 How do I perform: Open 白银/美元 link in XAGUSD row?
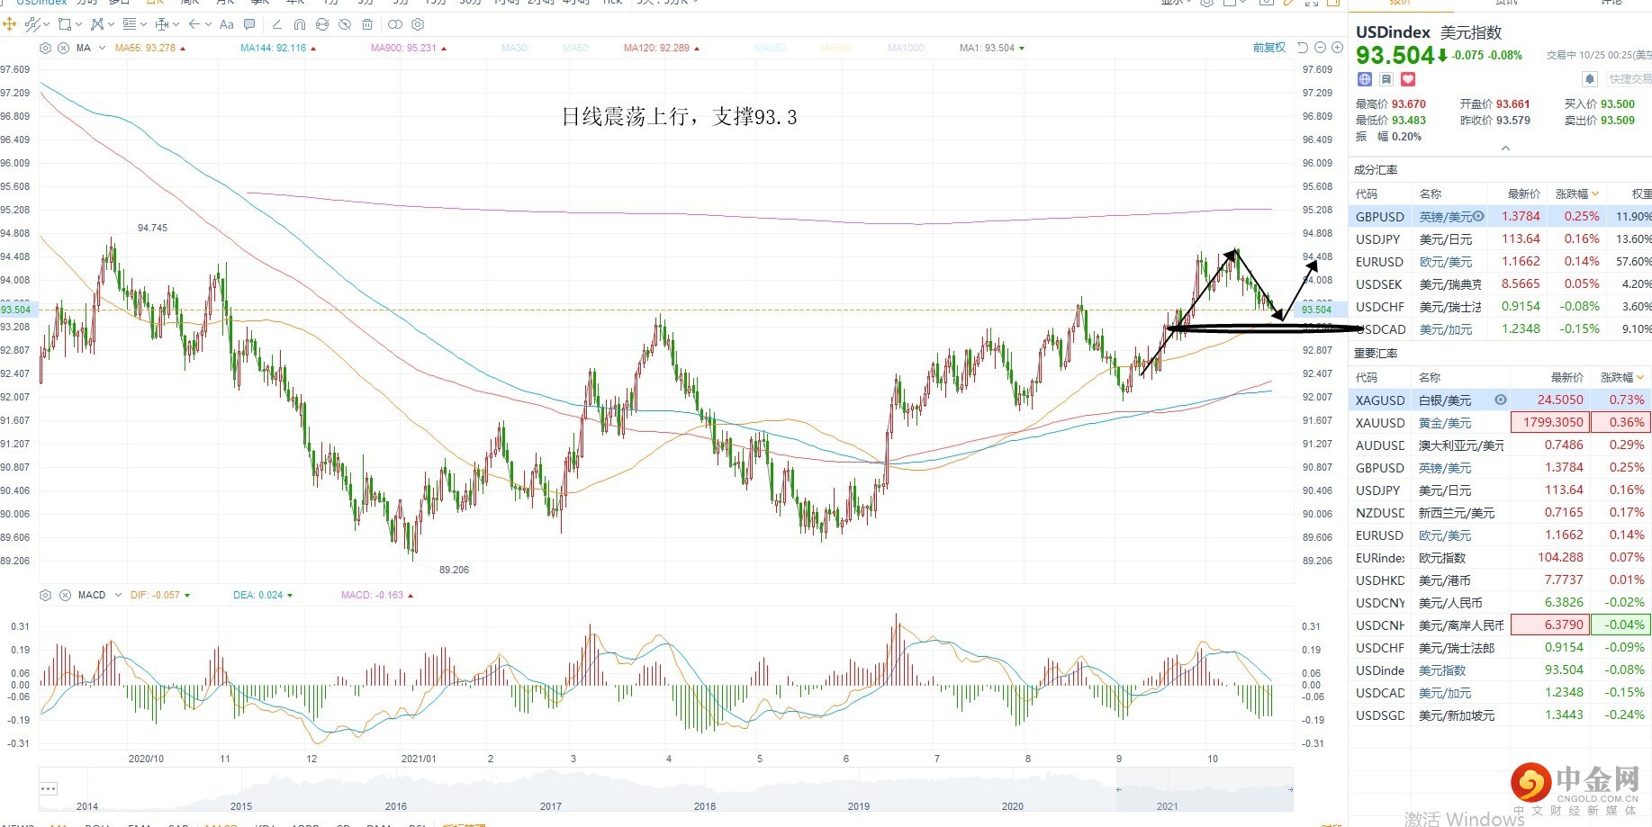tap(1445, 400)
